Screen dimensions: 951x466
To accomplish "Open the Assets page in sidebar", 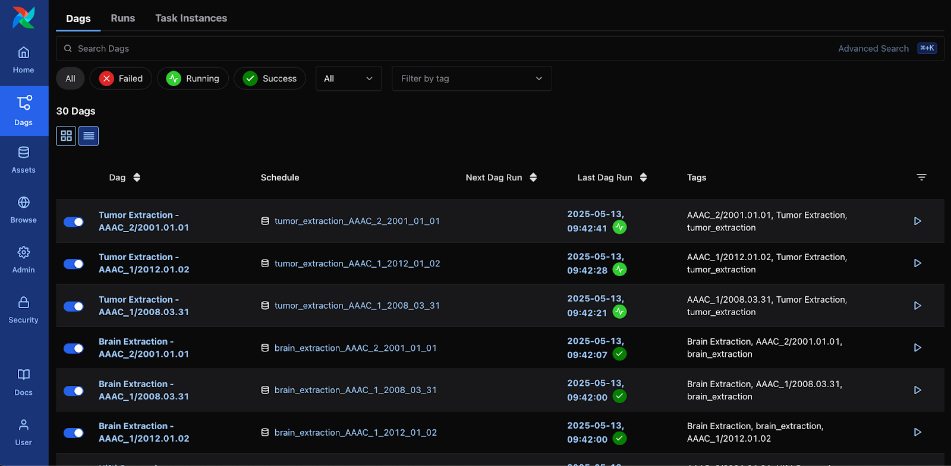I will pos(24,160).
